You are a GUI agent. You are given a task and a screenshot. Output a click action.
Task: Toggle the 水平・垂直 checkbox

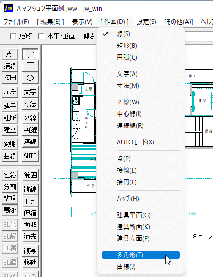pos(41,36)
